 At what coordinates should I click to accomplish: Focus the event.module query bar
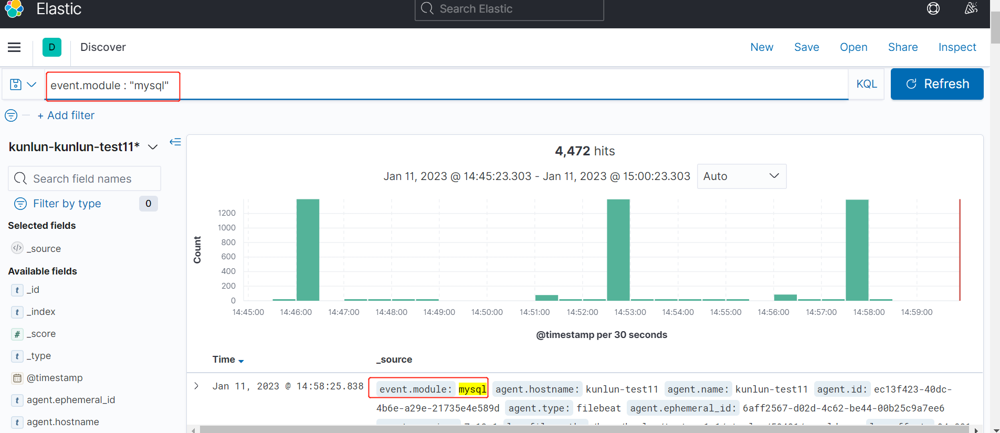point(447,85)
